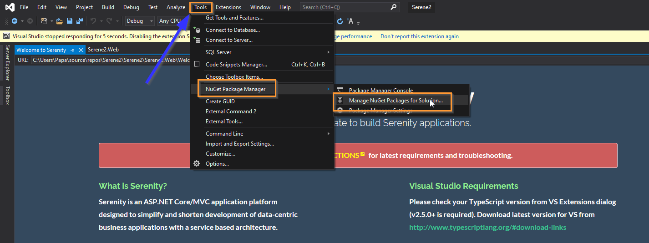Open the Project menu
Image resolution: width=649 pixels, height=243 pixels.
point(84,7)
